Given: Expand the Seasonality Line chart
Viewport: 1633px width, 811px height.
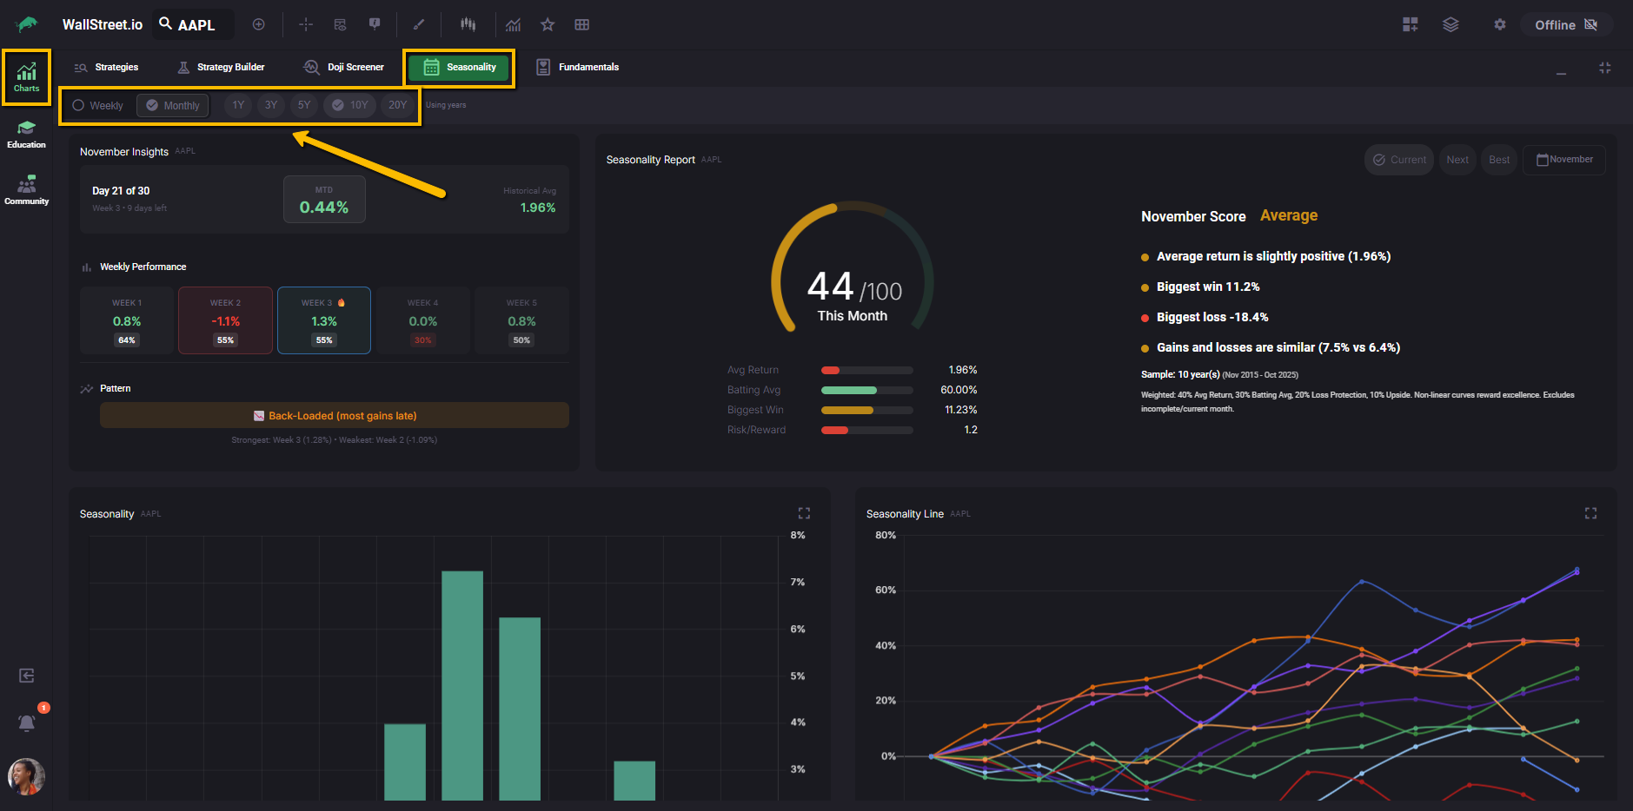Looking at the screenshot, I should (x=1590, y=513).
